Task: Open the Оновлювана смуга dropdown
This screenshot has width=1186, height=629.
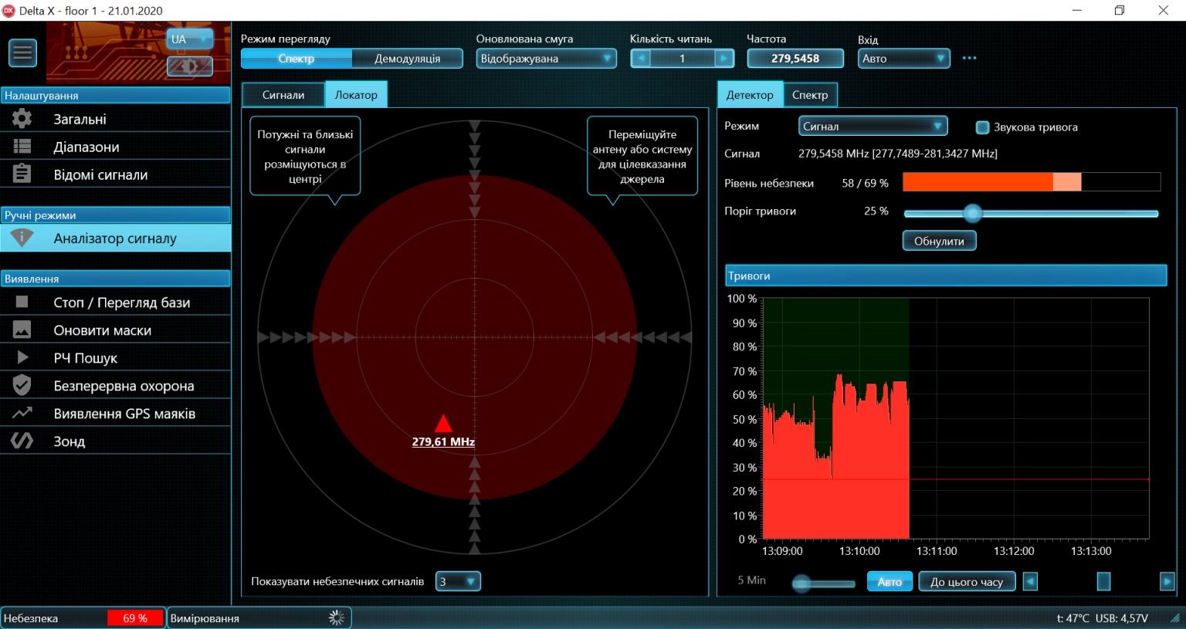Action: (x=546, y=59)
